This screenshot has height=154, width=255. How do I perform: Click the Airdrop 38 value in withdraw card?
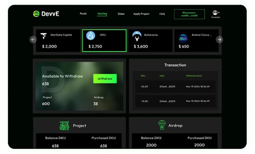coord(96,104)
